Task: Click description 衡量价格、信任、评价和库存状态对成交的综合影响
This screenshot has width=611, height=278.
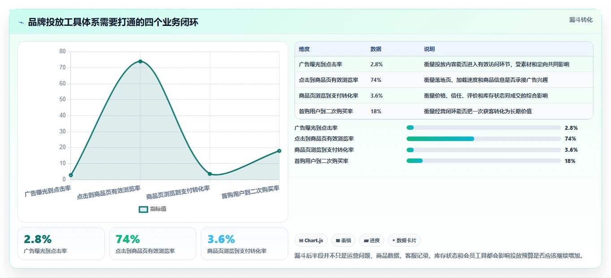Action: (485, 96)
